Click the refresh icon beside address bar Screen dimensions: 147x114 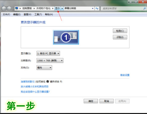(97, 8)
